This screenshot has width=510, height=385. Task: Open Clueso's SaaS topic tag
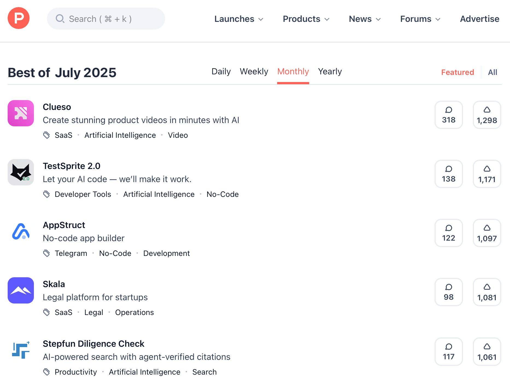63,135
